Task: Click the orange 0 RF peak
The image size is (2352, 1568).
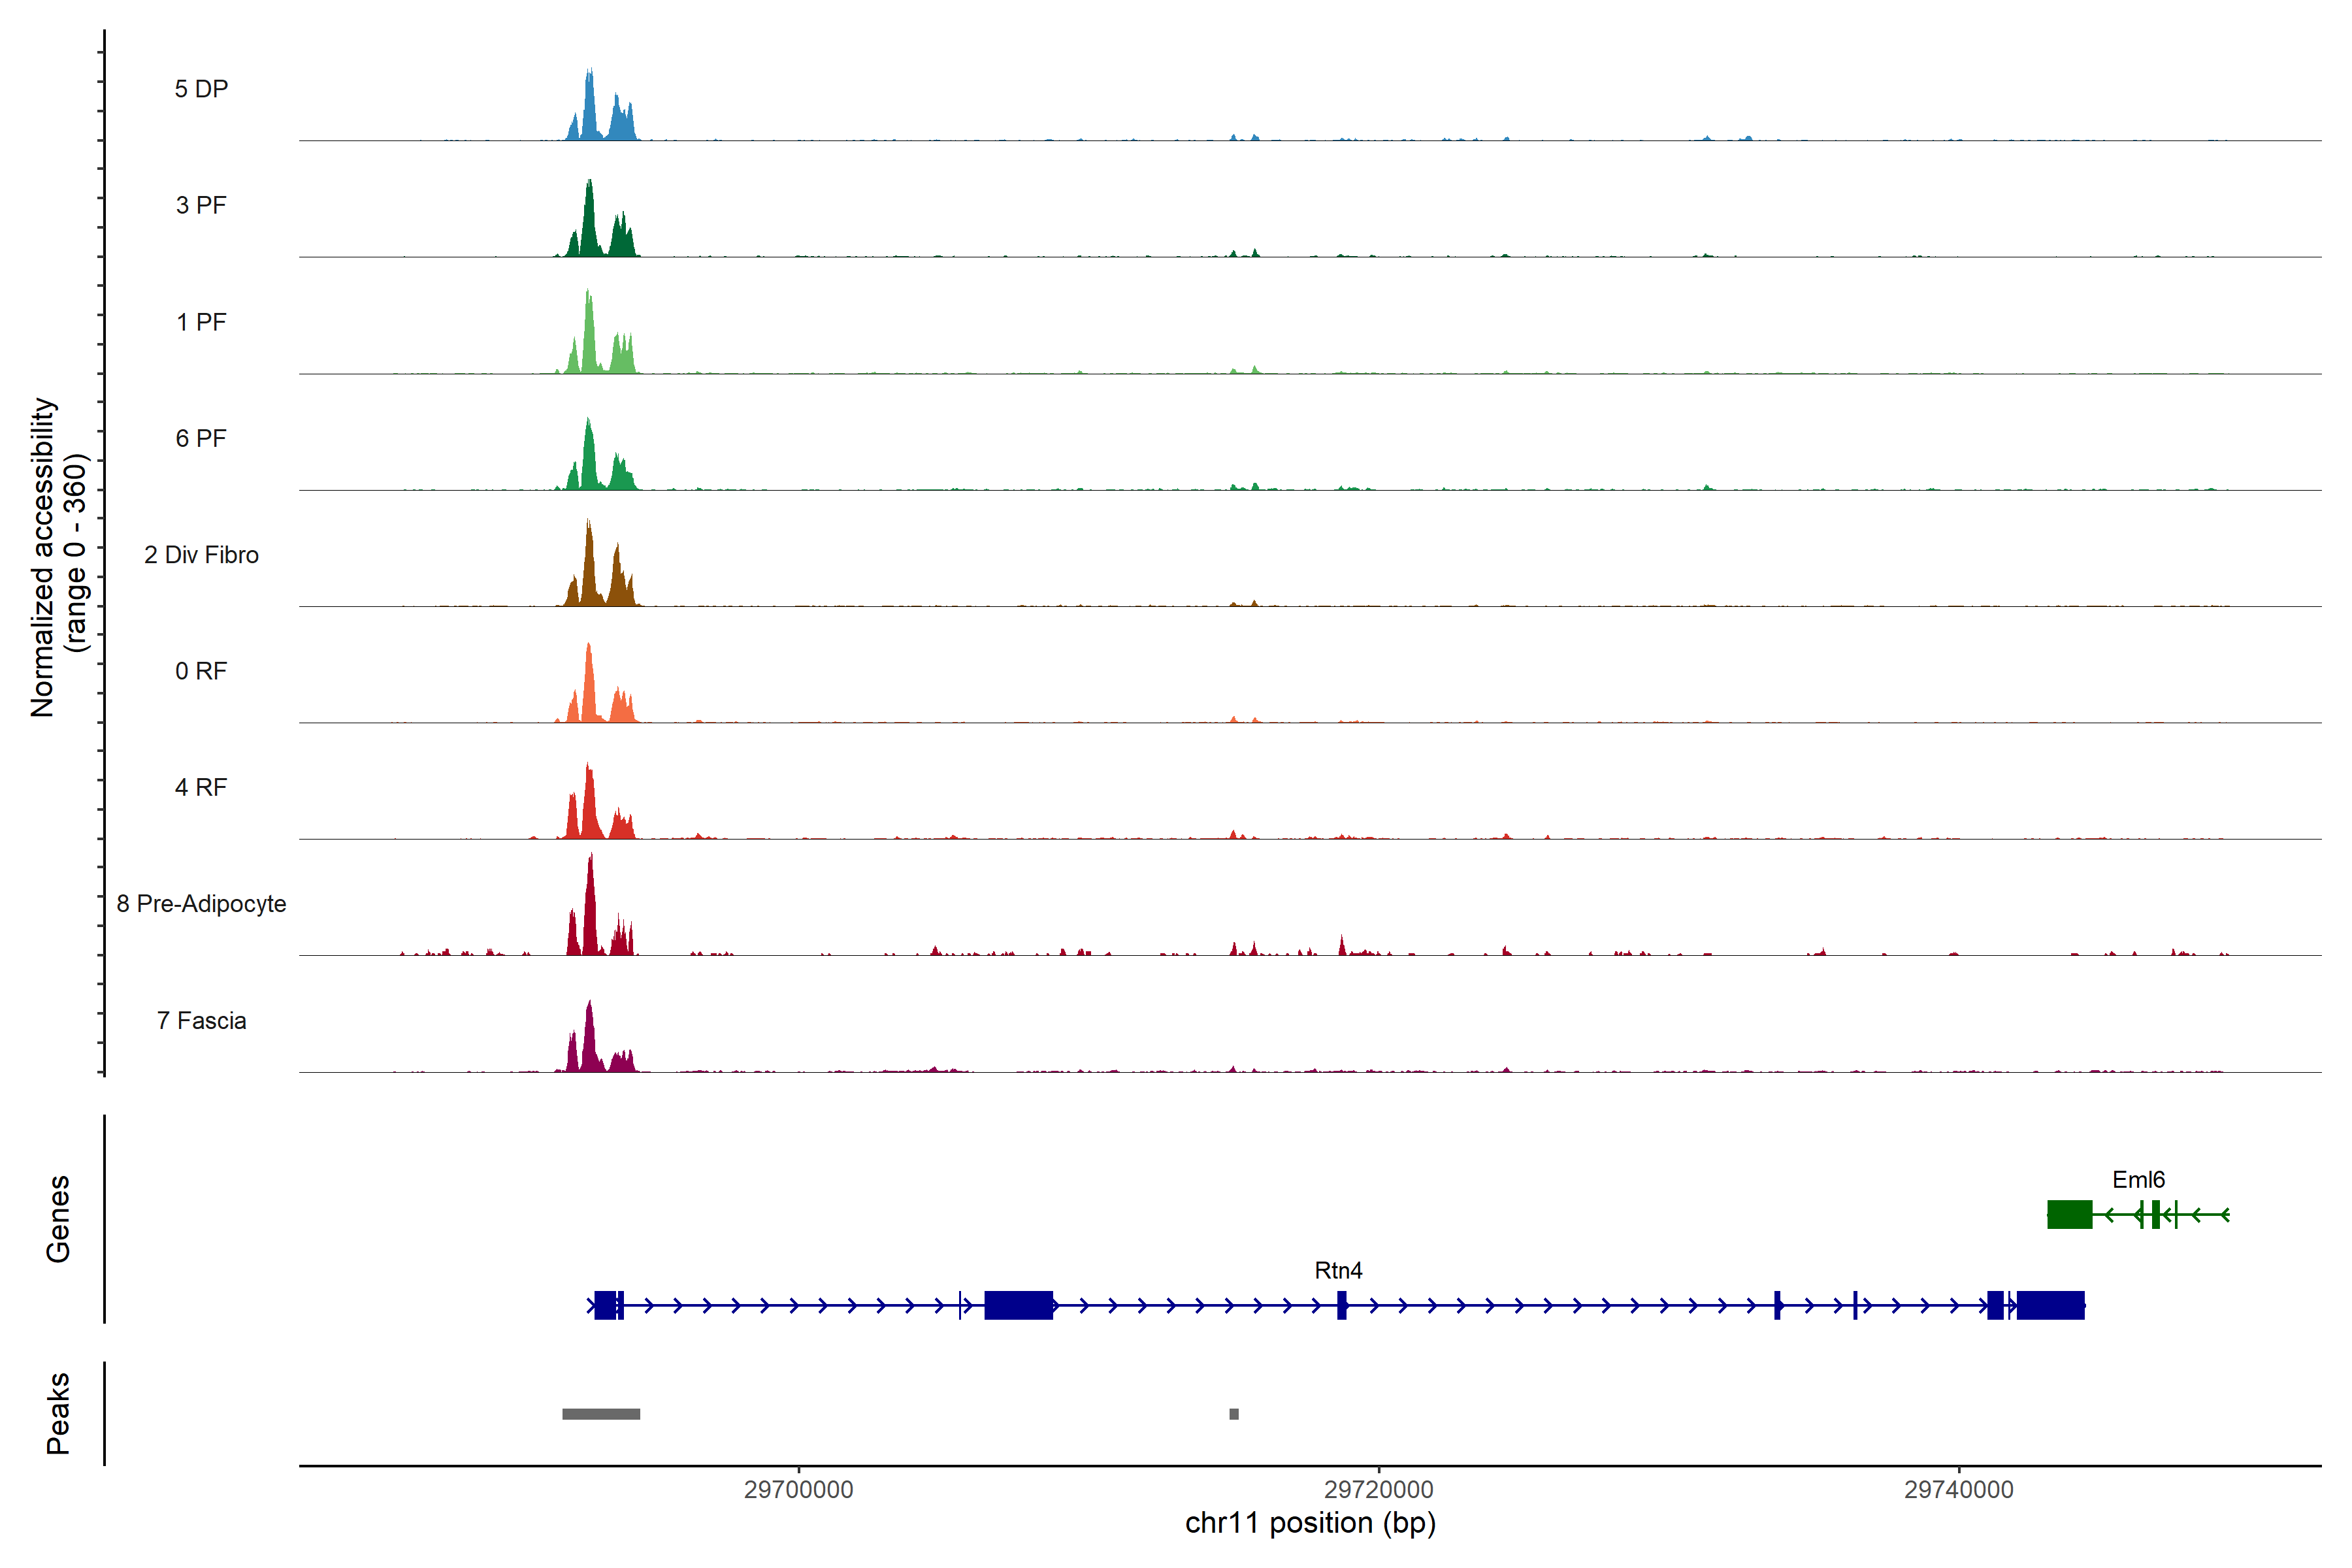Action: click(589, 690)
